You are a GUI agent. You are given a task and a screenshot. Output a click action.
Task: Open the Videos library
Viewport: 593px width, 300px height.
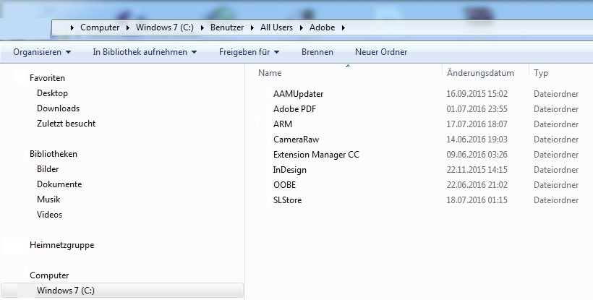50,214
